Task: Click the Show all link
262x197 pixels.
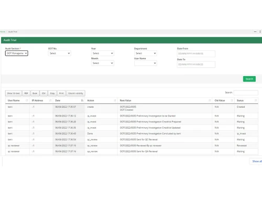Action: pyautogui.click(x=257, y=161)
